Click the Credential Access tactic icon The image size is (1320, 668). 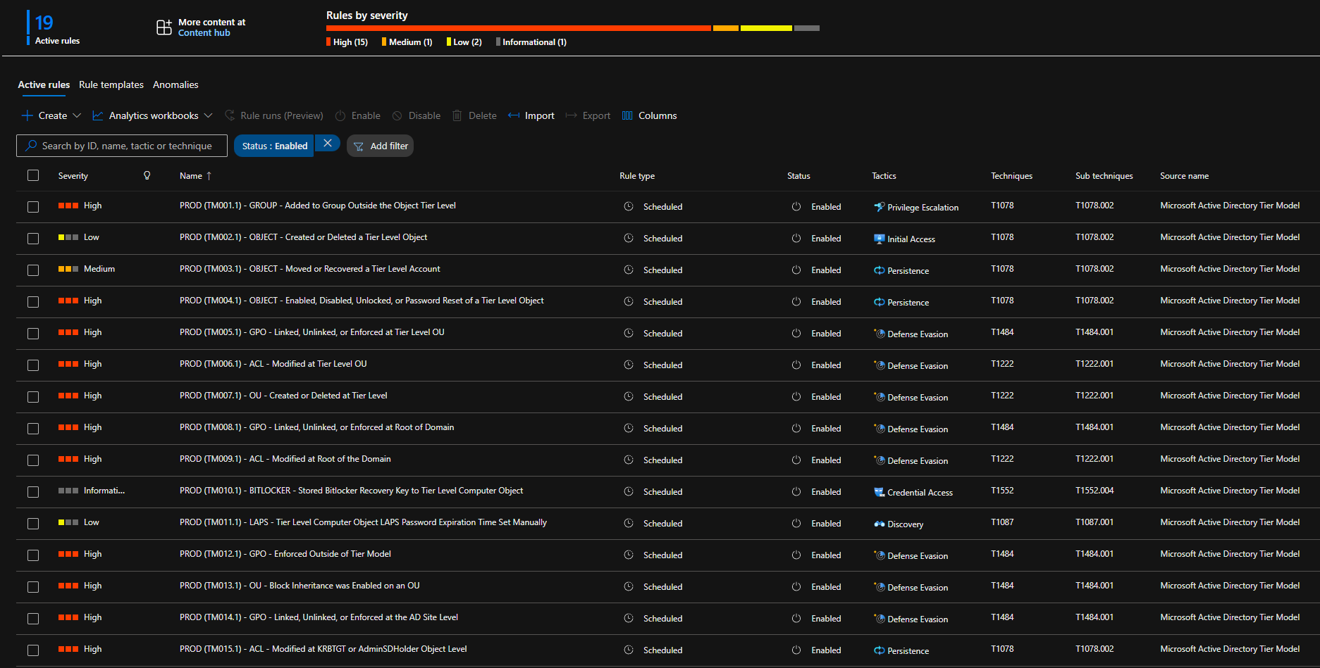tap(879, 492)
